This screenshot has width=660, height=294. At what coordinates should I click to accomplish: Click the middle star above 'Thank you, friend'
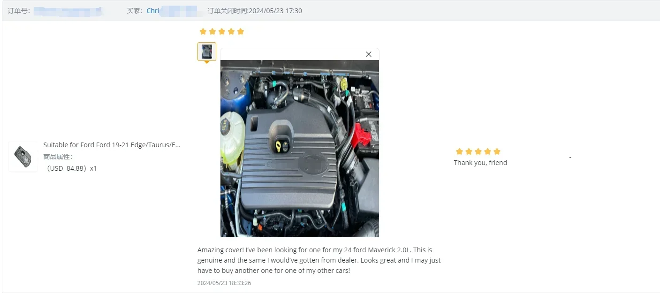point(478,151)
